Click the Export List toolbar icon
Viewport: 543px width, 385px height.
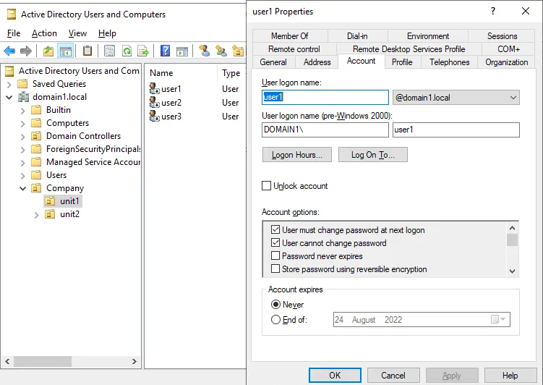pos(144,51)
